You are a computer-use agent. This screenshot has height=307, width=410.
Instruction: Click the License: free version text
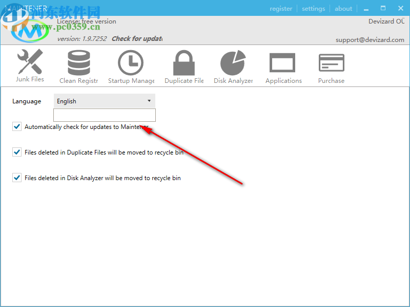(87, 21)
